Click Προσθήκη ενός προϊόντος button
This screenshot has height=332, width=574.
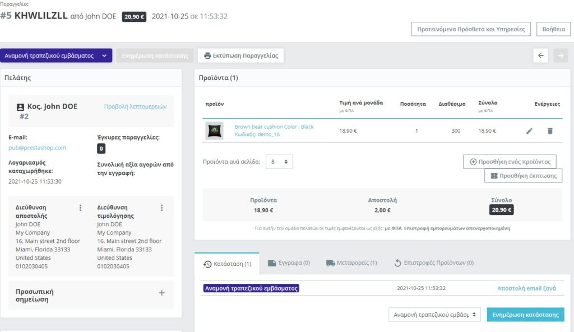click(x=510, y=162)
